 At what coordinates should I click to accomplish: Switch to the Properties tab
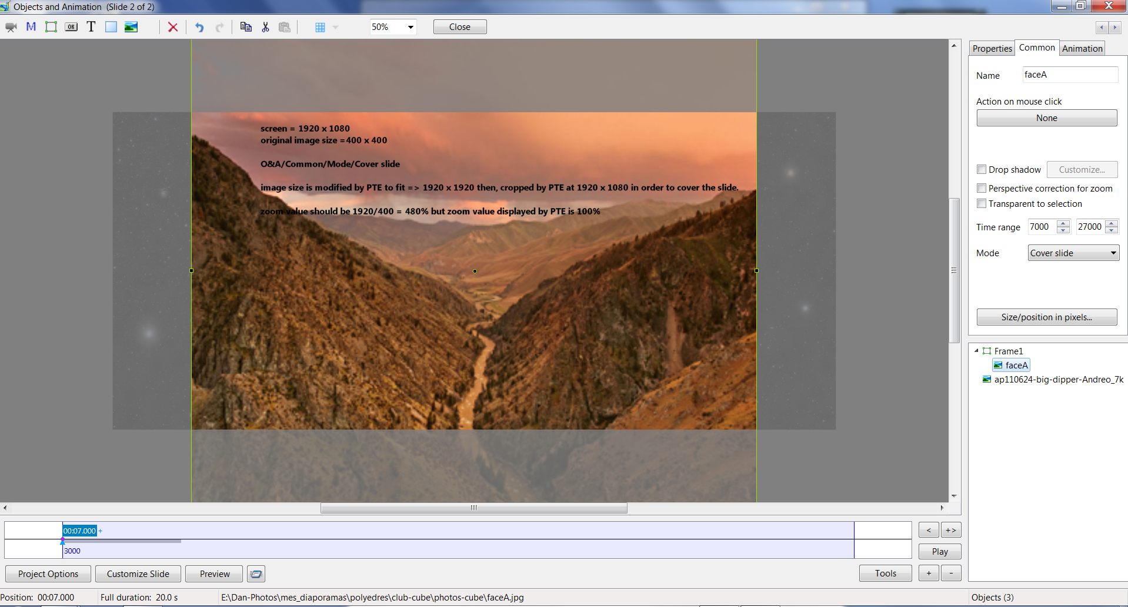pyautogui.click(x=992, y=48)
